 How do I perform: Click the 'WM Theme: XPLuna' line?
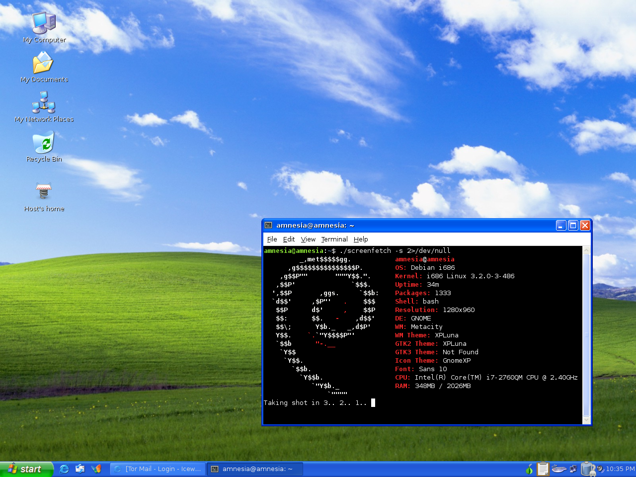click(x=427, y=335)
